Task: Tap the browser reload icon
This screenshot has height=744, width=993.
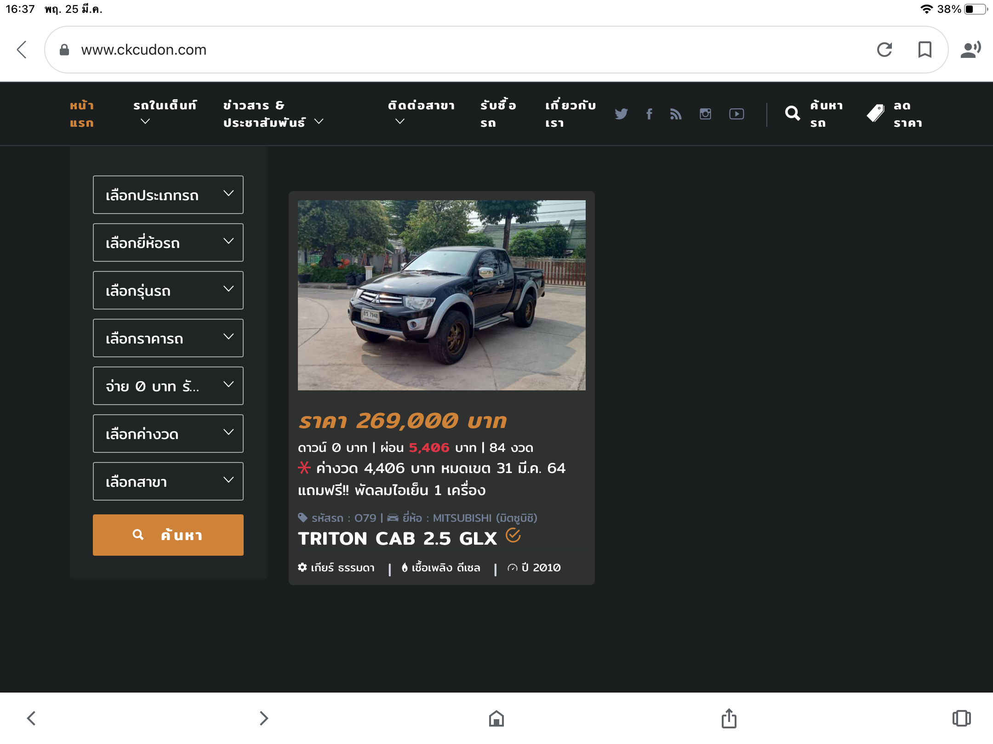Action: tap(885, 50)
